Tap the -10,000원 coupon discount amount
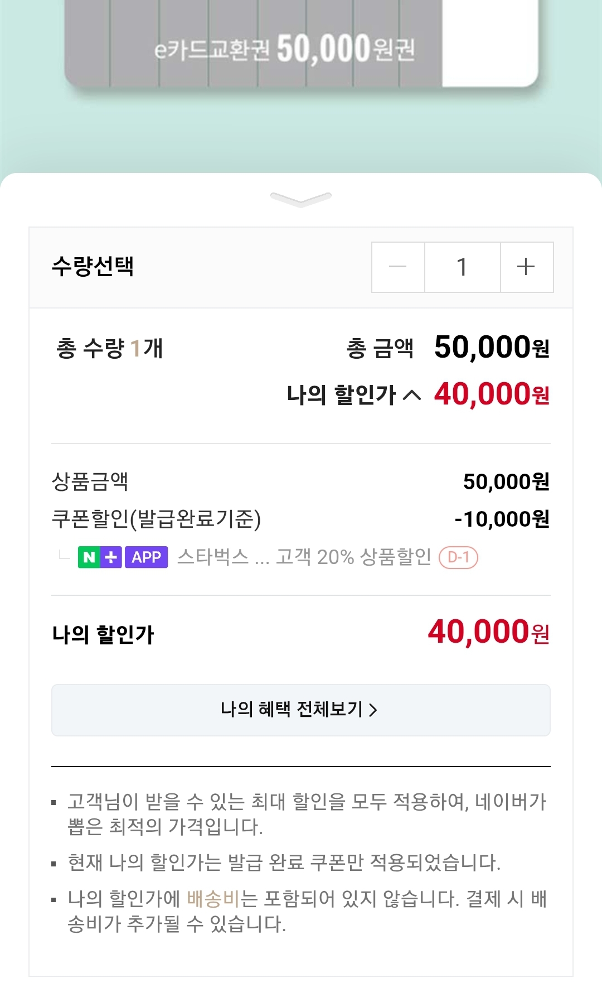 [x=502, y=519]
